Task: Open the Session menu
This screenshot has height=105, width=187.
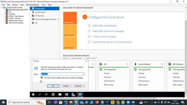Action: [x=15, y=5]
